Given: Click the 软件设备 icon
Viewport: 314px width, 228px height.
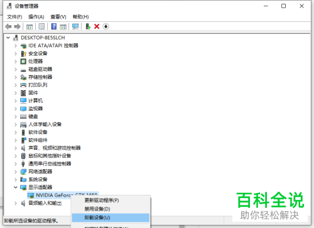Looking at the screenshot, I should [x=23, y=132].
